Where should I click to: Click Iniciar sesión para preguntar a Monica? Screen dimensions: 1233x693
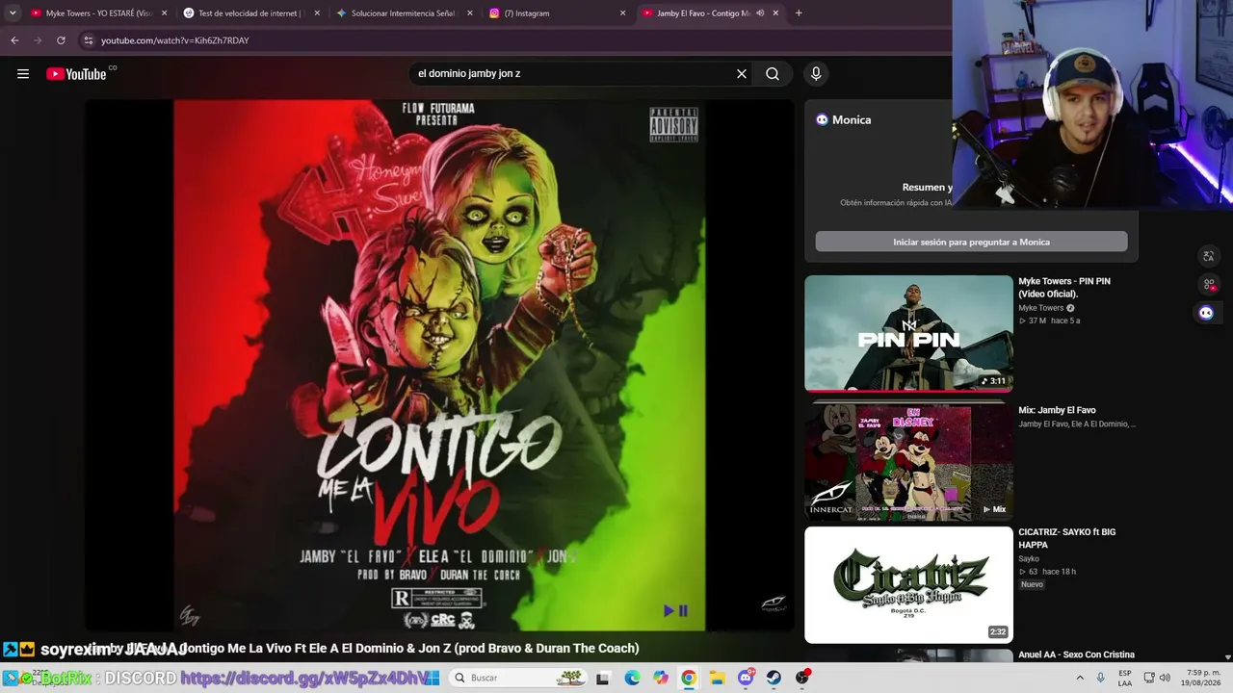pyautogui.click(x=971, y=242)
